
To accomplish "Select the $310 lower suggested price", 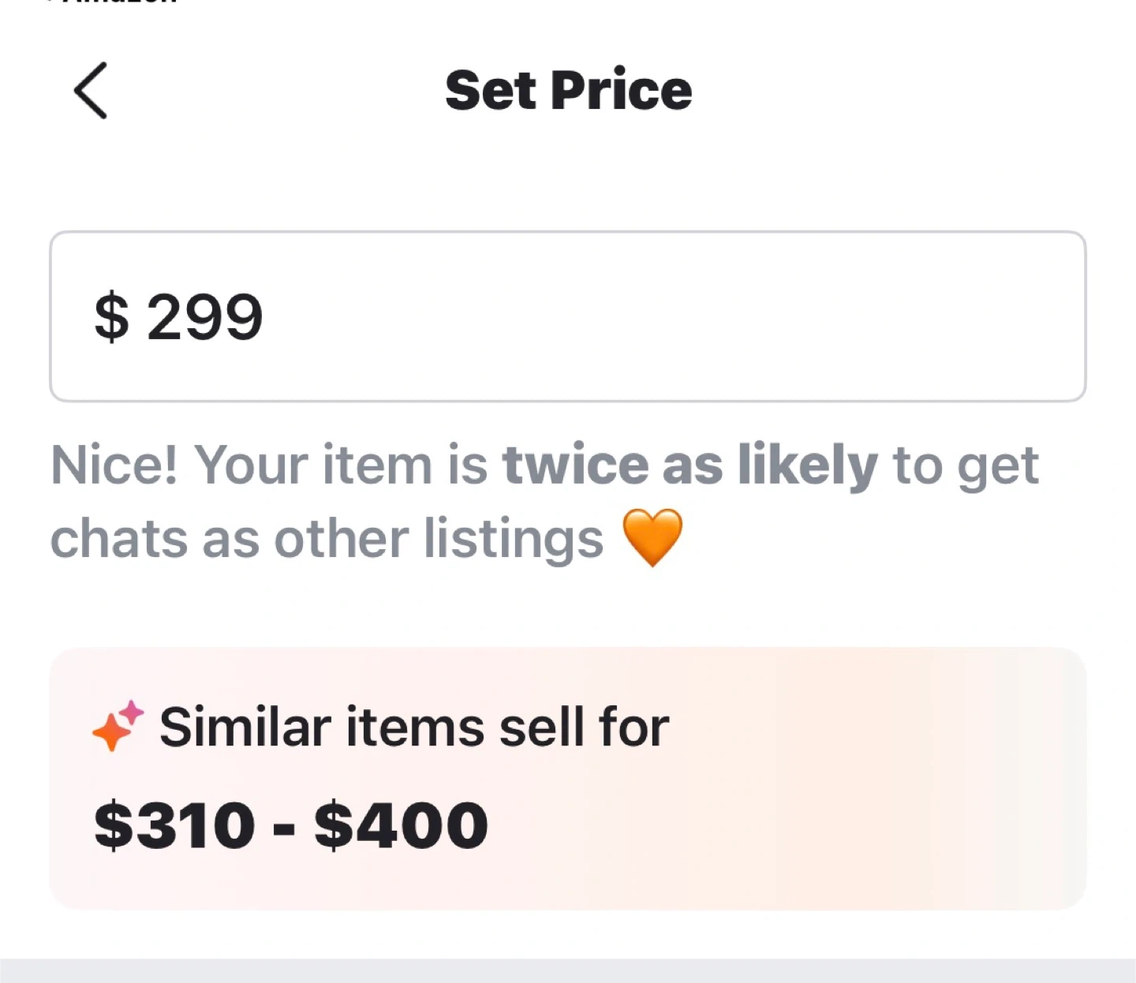I will 174,825.
